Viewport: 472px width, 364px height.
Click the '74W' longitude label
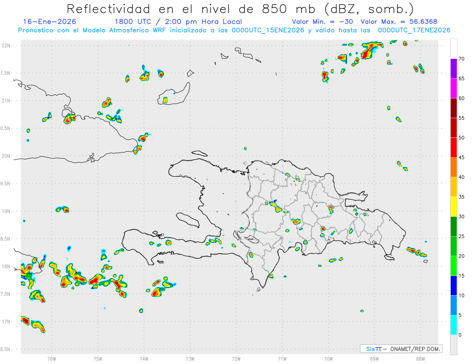[144, 359]
